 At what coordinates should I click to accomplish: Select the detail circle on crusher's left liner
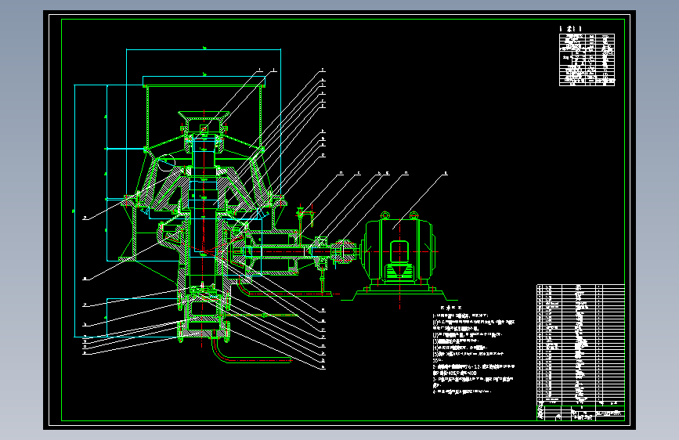167,161
